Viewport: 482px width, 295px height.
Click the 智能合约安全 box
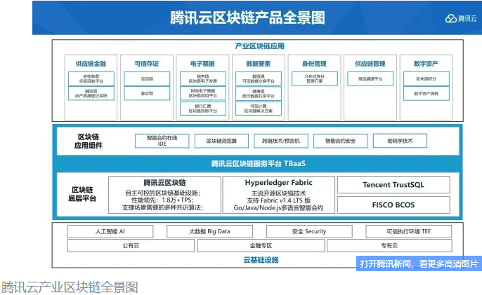tap(341, 141)
